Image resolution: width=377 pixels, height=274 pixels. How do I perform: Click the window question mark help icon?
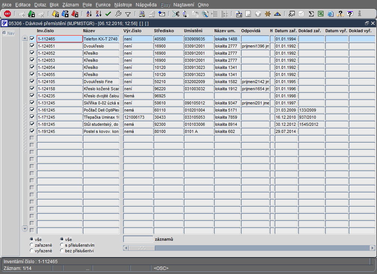click(x=350, y=14)
